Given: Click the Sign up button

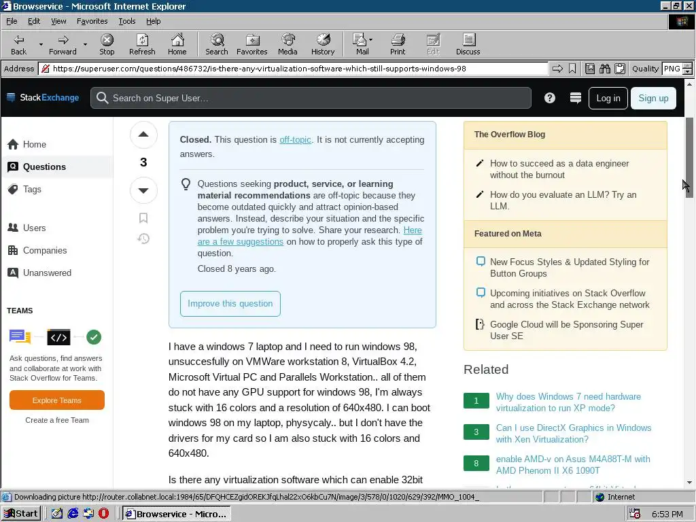Looking at the screenshot, I should 653,98.
